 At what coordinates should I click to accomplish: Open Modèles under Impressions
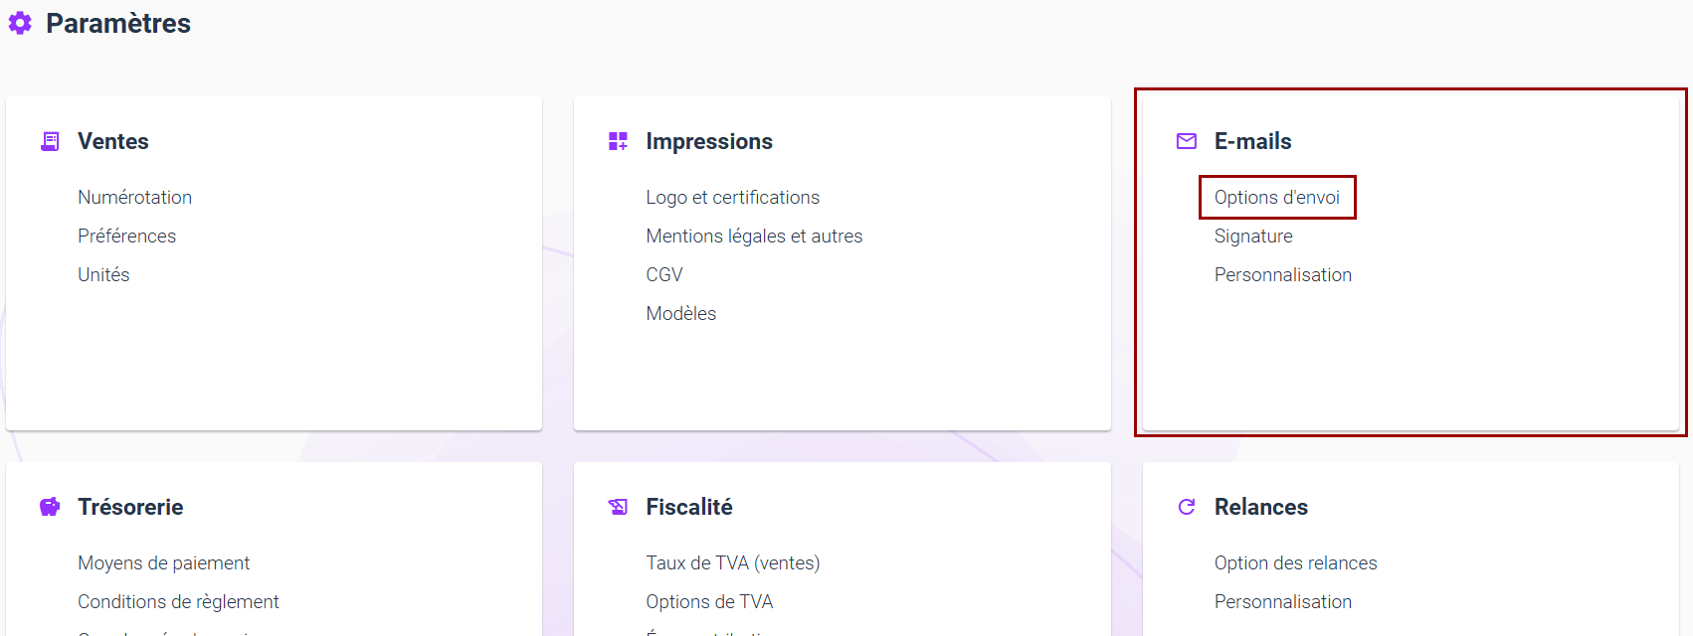[680, 313]
